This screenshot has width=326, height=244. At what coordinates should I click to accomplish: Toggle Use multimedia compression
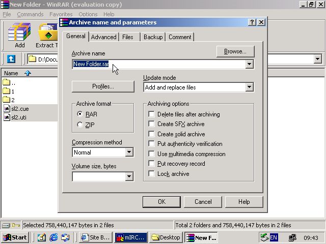pos(152,154)
